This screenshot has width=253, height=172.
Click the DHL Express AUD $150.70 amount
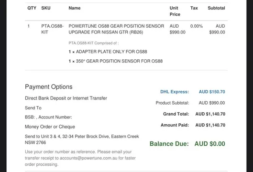click(x=212, y=92)
